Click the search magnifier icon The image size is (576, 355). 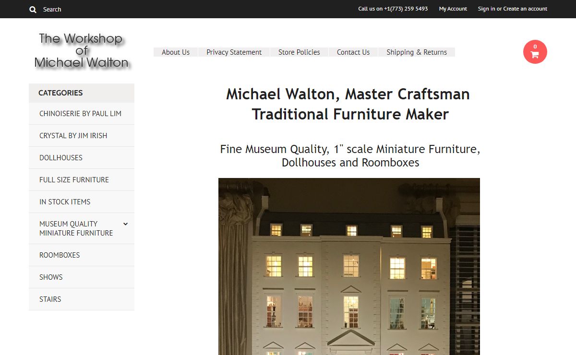click(x=33, y=9)
